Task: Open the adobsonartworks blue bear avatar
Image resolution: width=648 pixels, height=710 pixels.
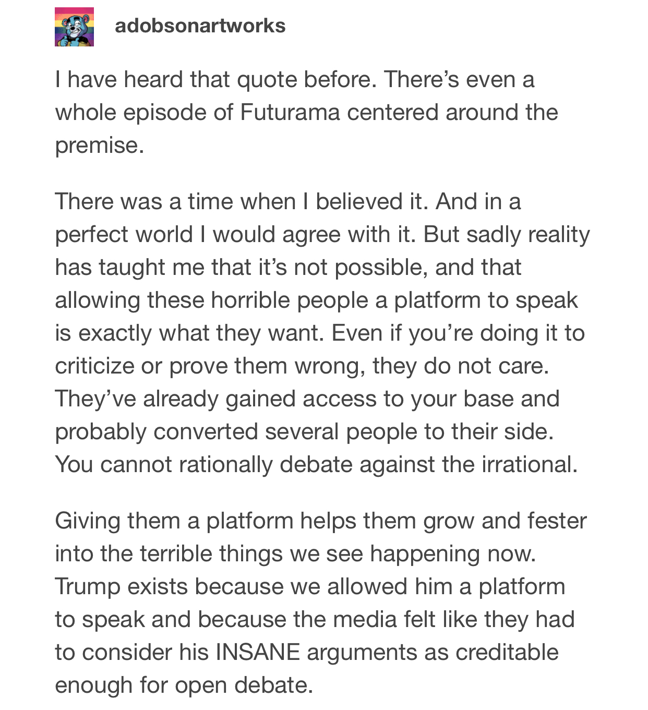Action: point(74,27)
